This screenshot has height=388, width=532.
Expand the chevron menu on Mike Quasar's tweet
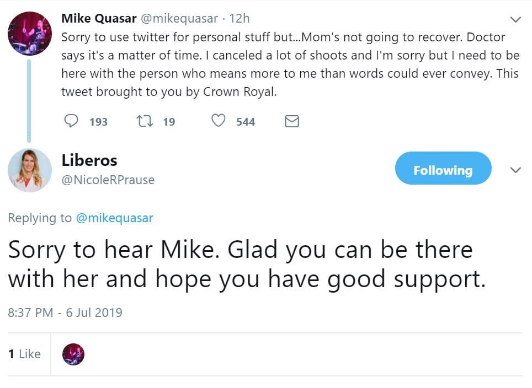pos(515,20)
